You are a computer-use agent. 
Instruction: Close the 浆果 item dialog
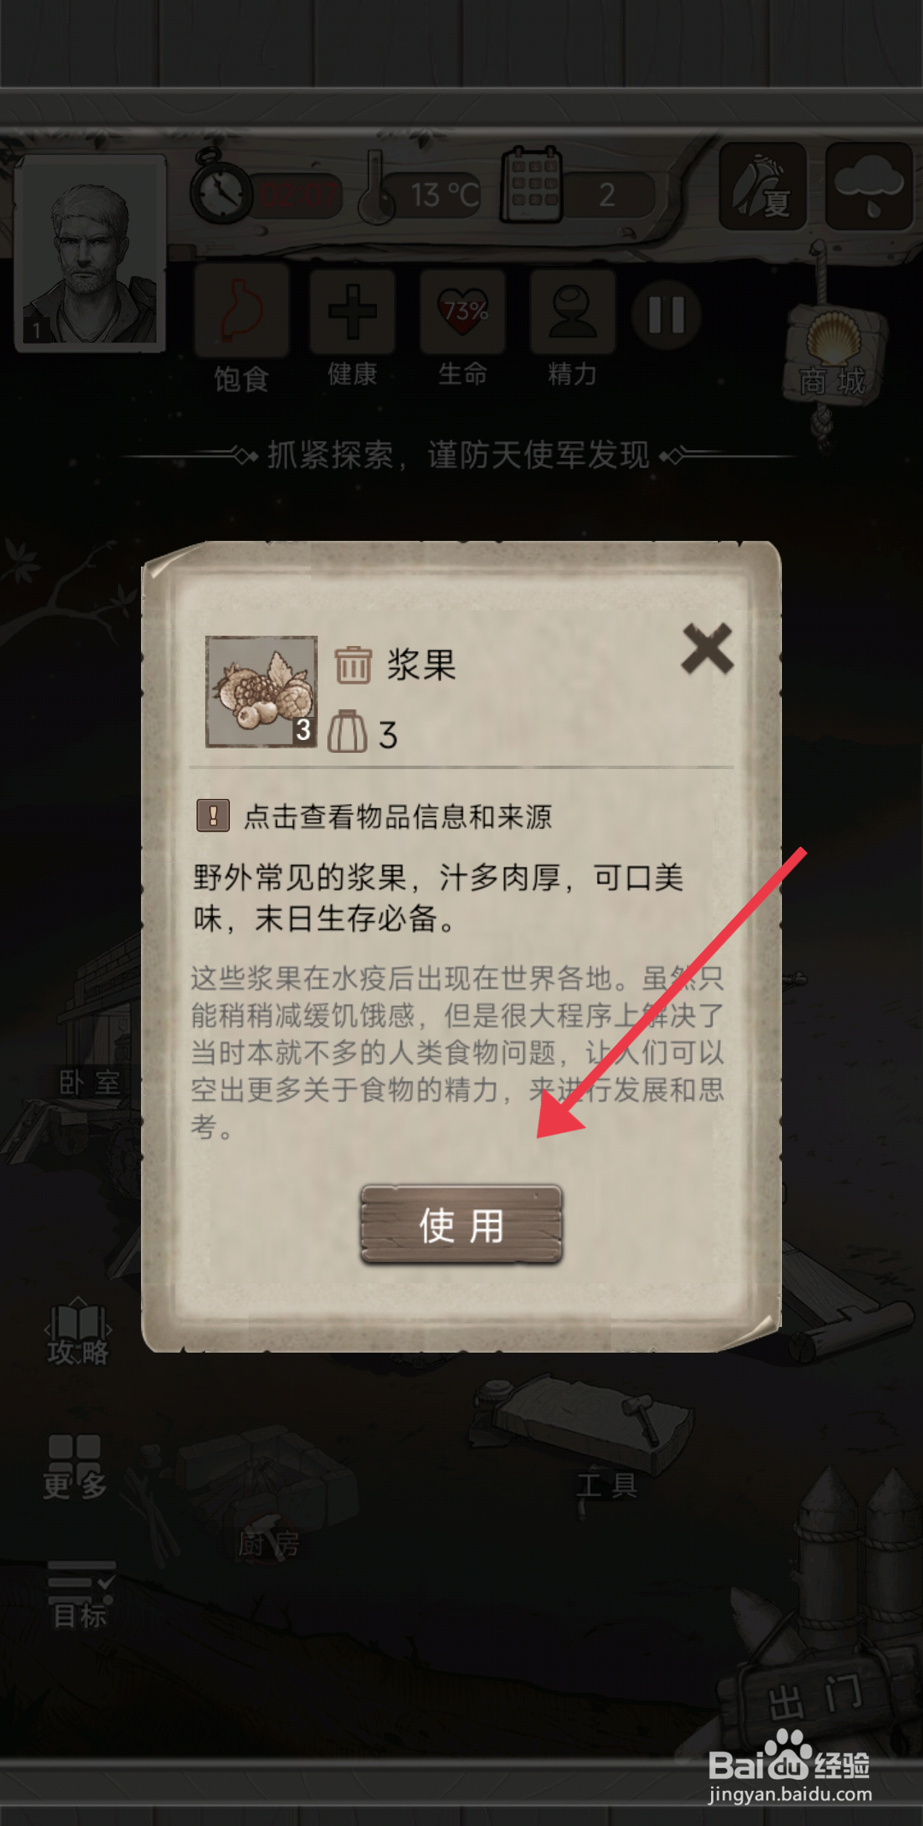[707, 649]
